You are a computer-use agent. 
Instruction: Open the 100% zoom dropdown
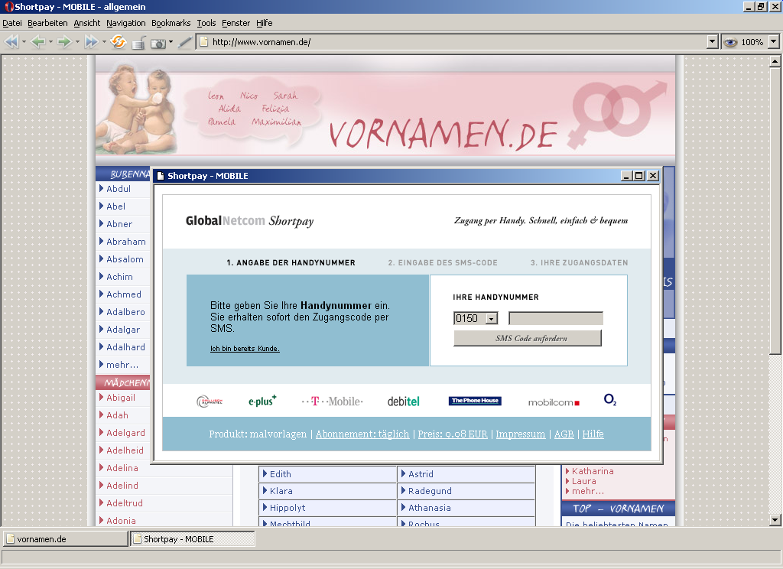click(x=774, y=42)
